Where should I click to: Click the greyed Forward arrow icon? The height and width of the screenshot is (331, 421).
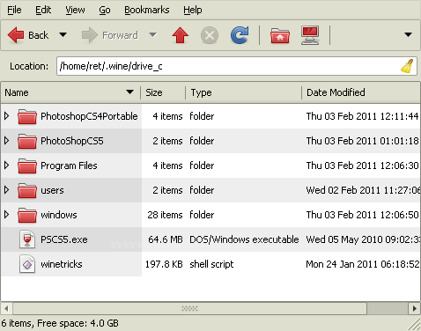click(89, 35)
